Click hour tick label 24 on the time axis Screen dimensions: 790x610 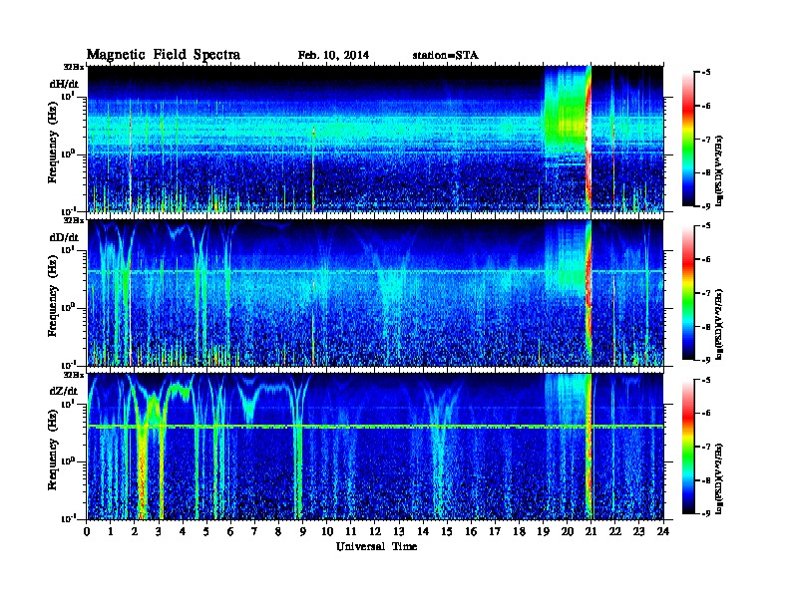click(x=663, y=531)
